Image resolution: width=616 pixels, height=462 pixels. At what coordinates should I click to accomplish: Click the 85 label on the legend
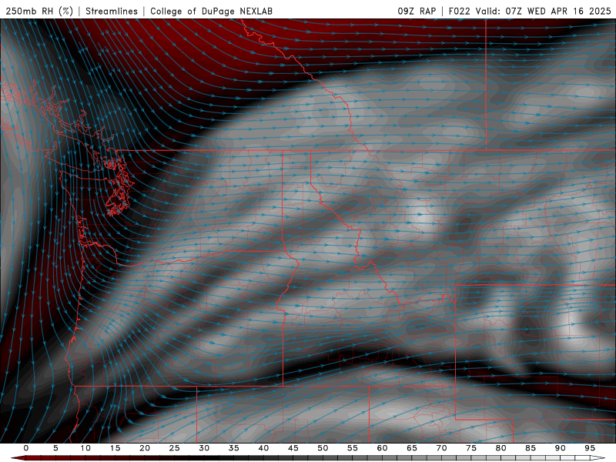(x=531, y=448)
